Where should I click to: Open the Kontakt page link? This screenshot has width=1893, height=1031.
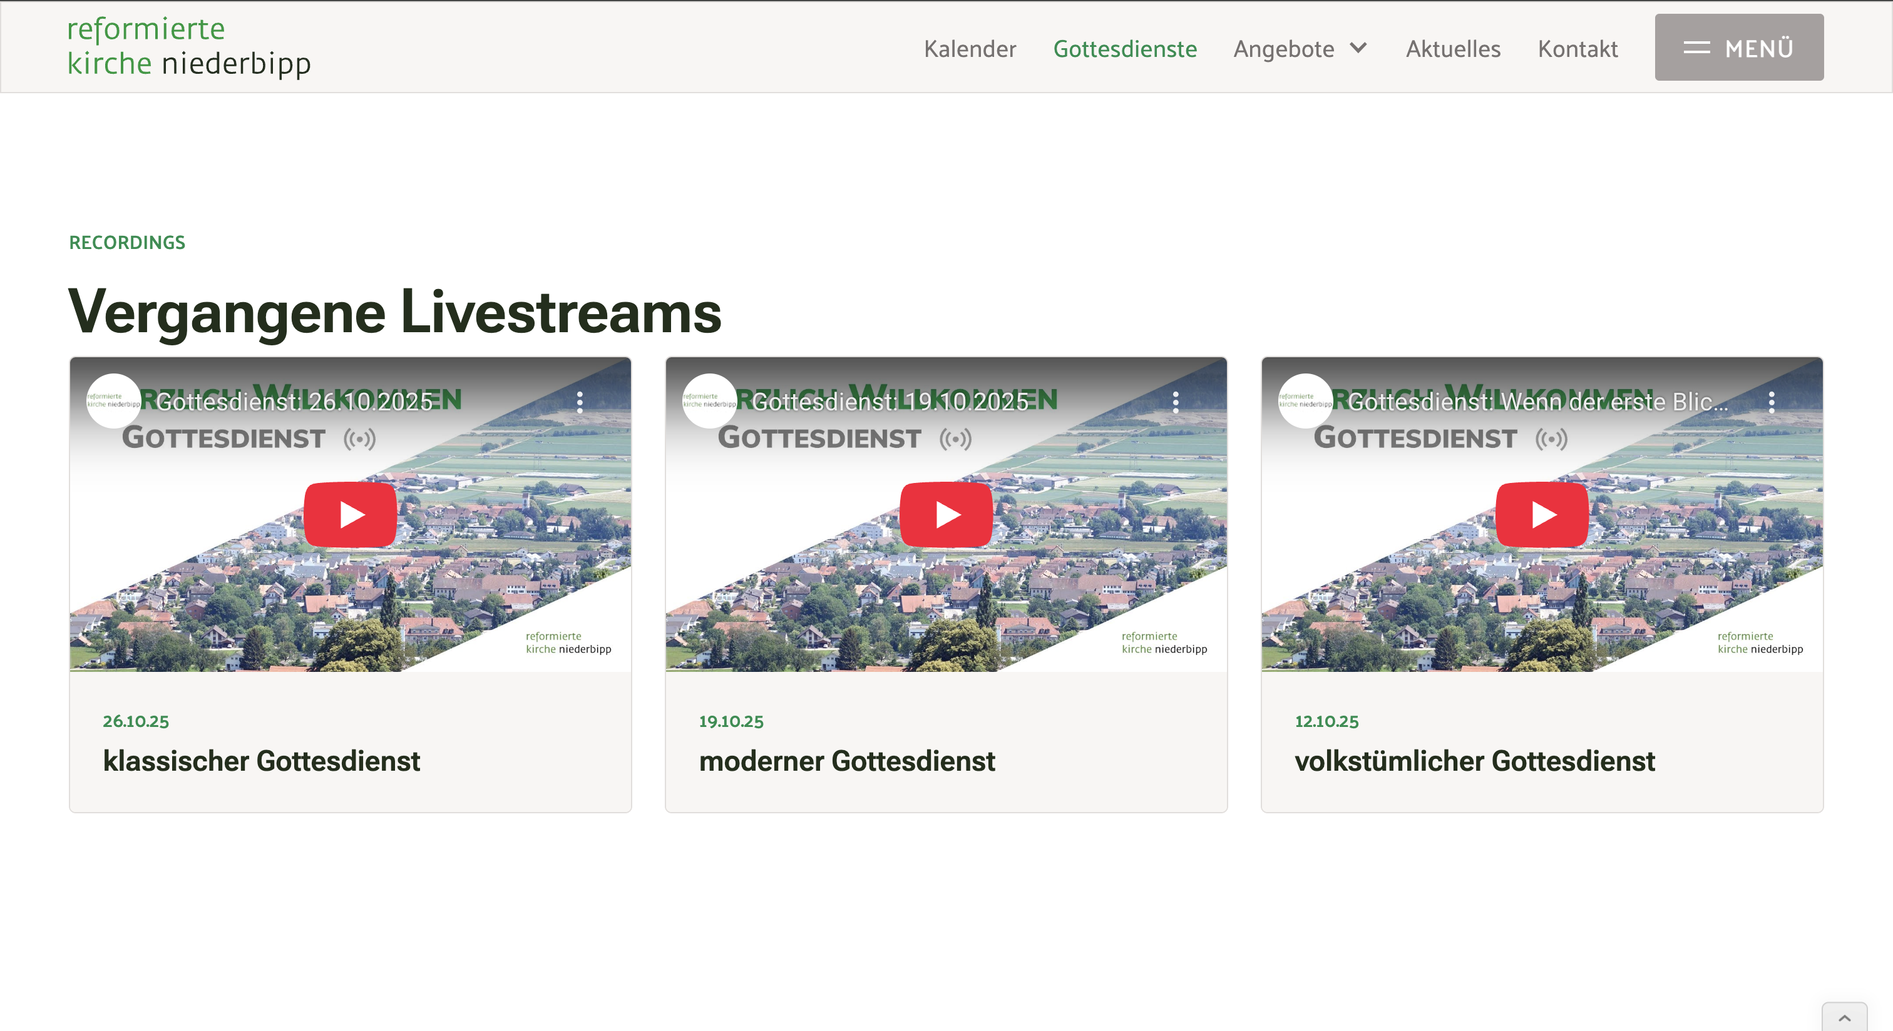point(1577,48)
